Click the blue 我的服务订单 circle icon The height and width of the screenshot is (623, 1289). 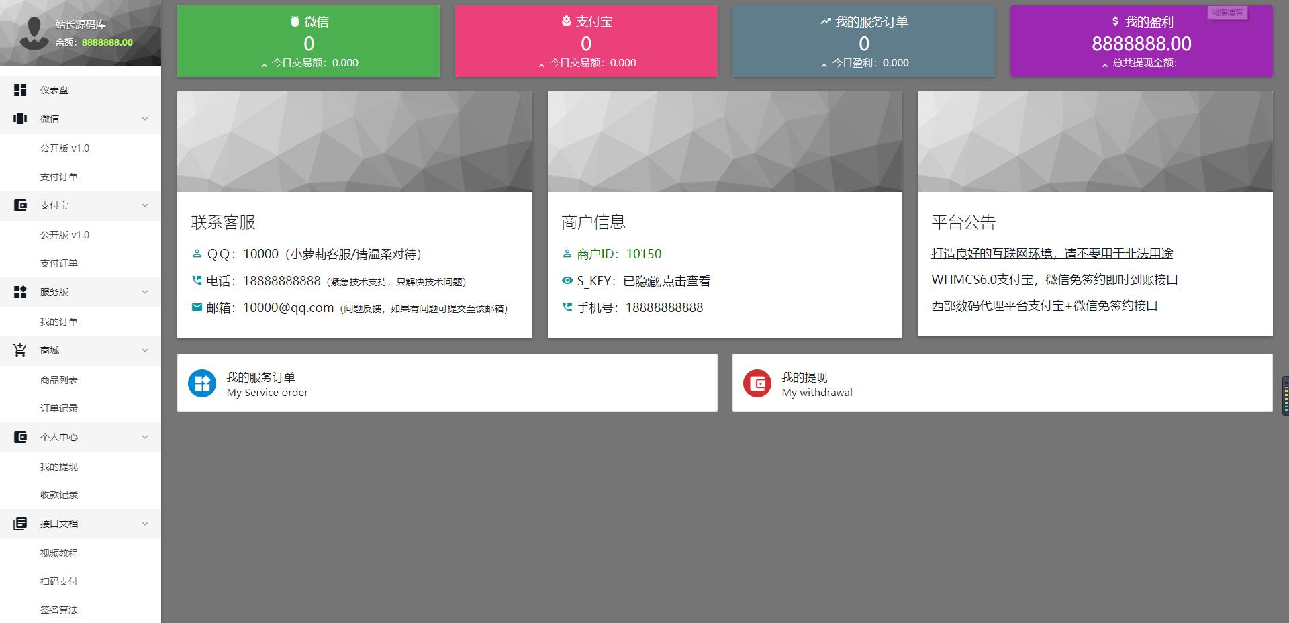coord(201,383)
